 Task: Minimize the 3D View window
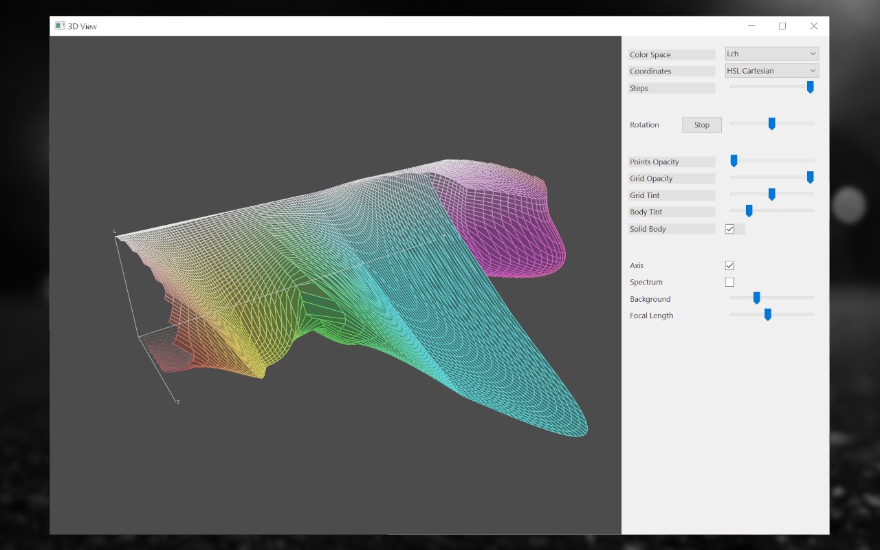pos(751,26)
